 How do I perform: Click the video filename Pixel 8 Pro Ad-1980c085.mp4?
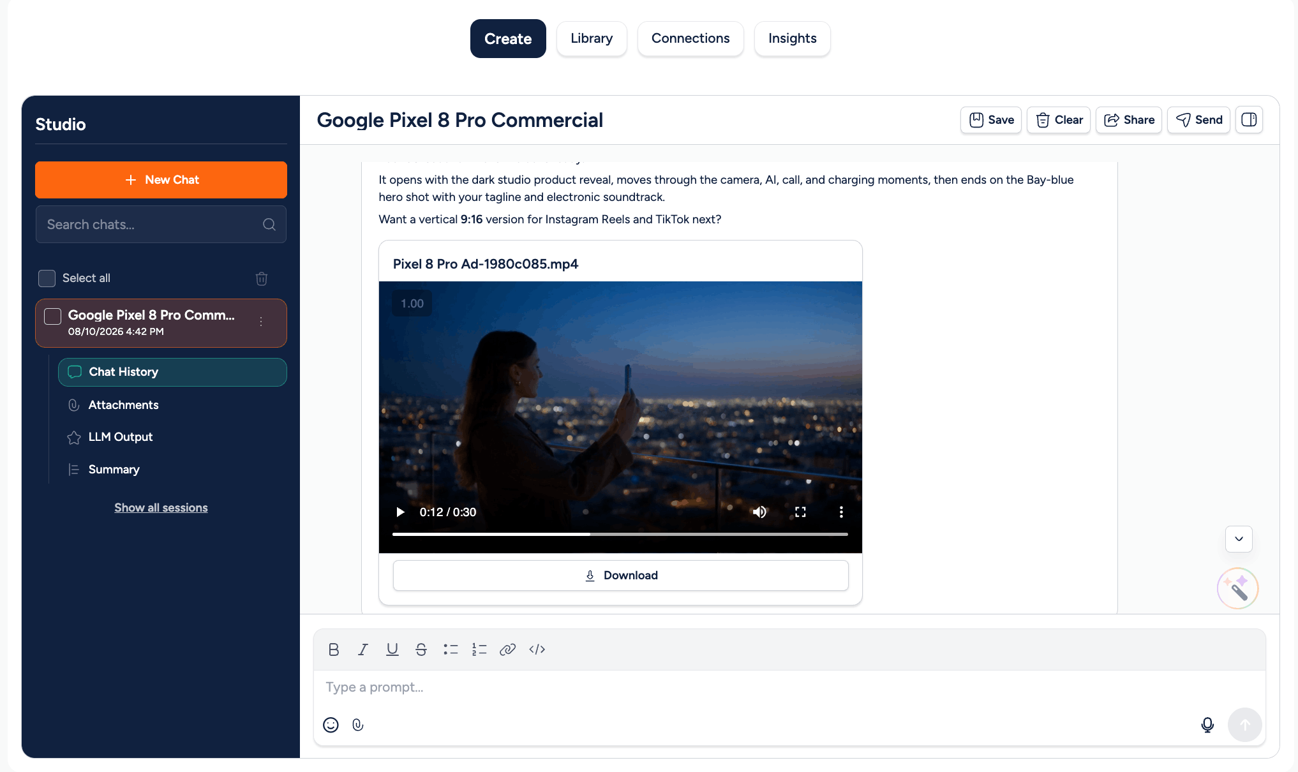click(x=486, y=264)
